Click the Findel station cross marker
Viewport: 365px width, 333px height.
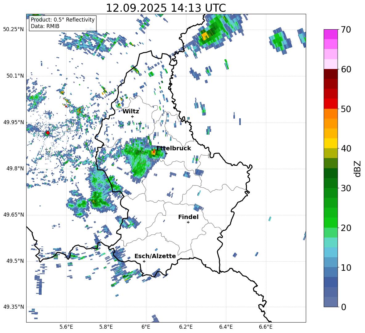point(188,222)
